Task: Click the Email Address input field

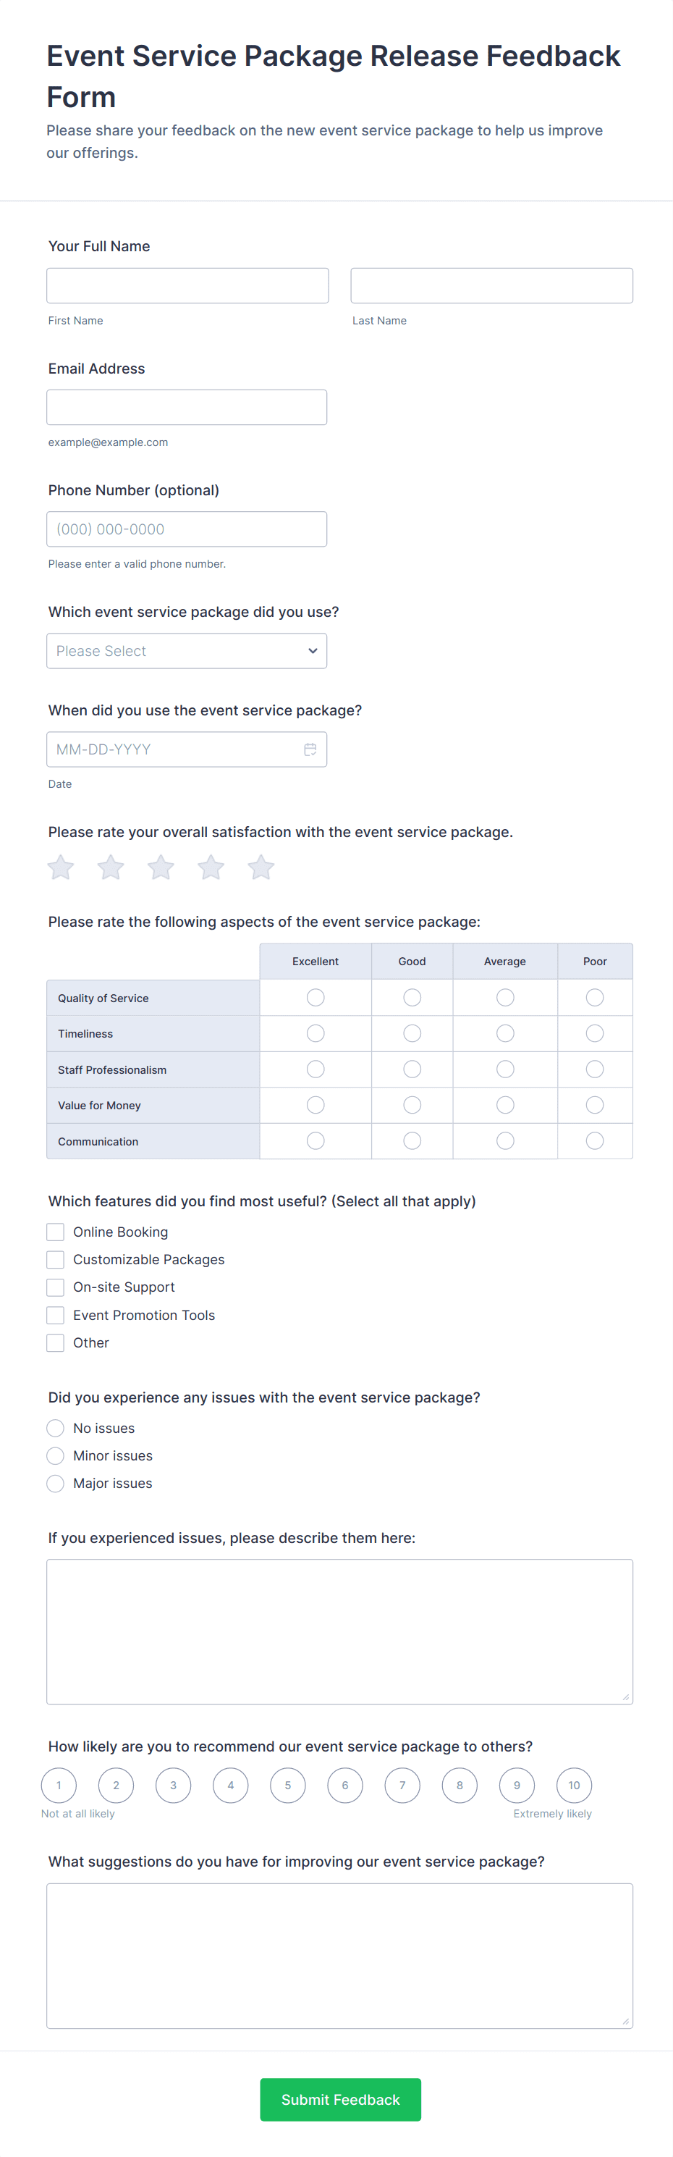Action: point(187,407)
